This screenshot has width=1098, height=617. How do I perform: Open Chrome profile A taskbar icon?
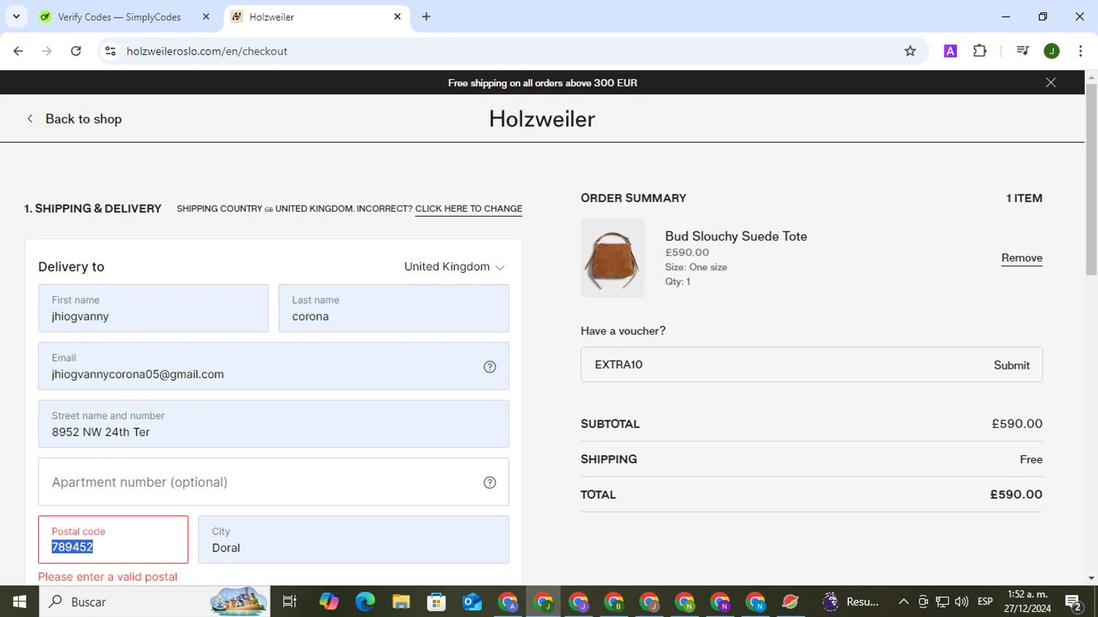[x=508, y=602]
